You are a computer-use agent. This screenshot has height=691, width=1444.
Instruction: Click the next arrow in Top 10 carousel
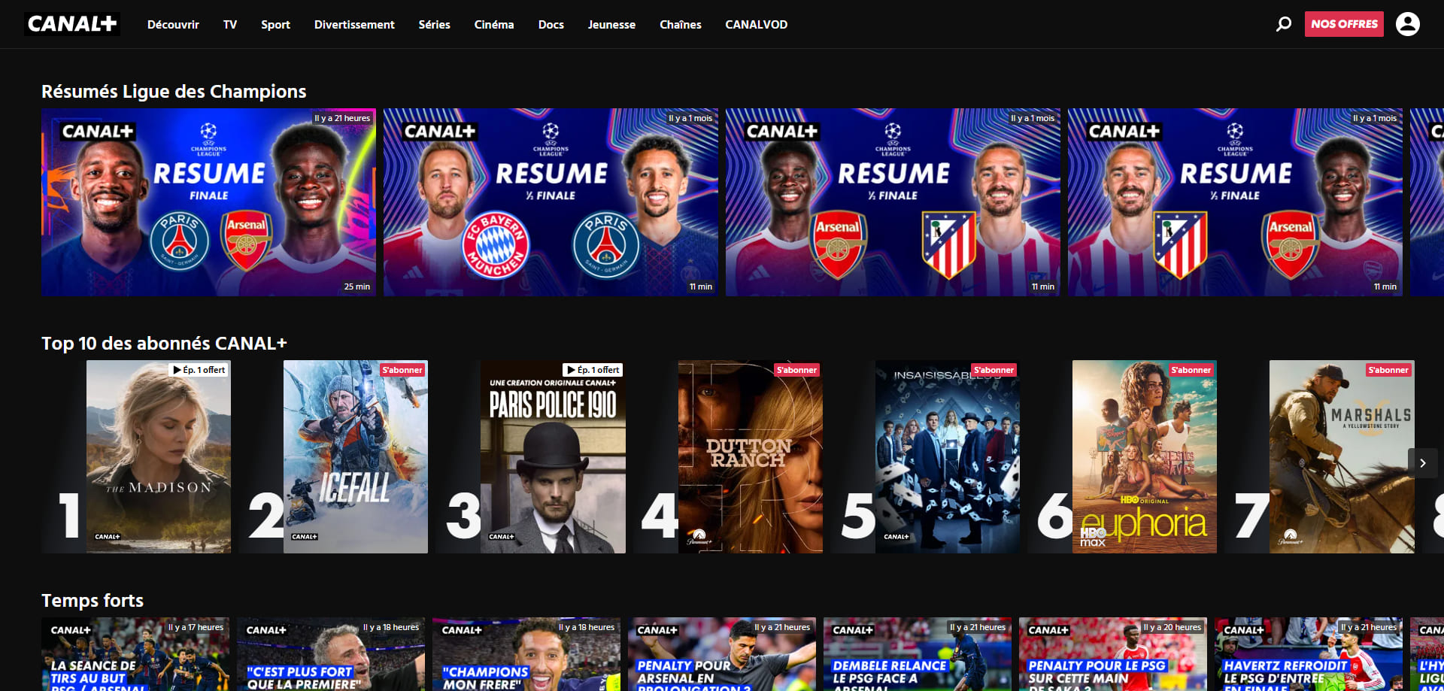pyautogui.click(x=1422, y=463)
